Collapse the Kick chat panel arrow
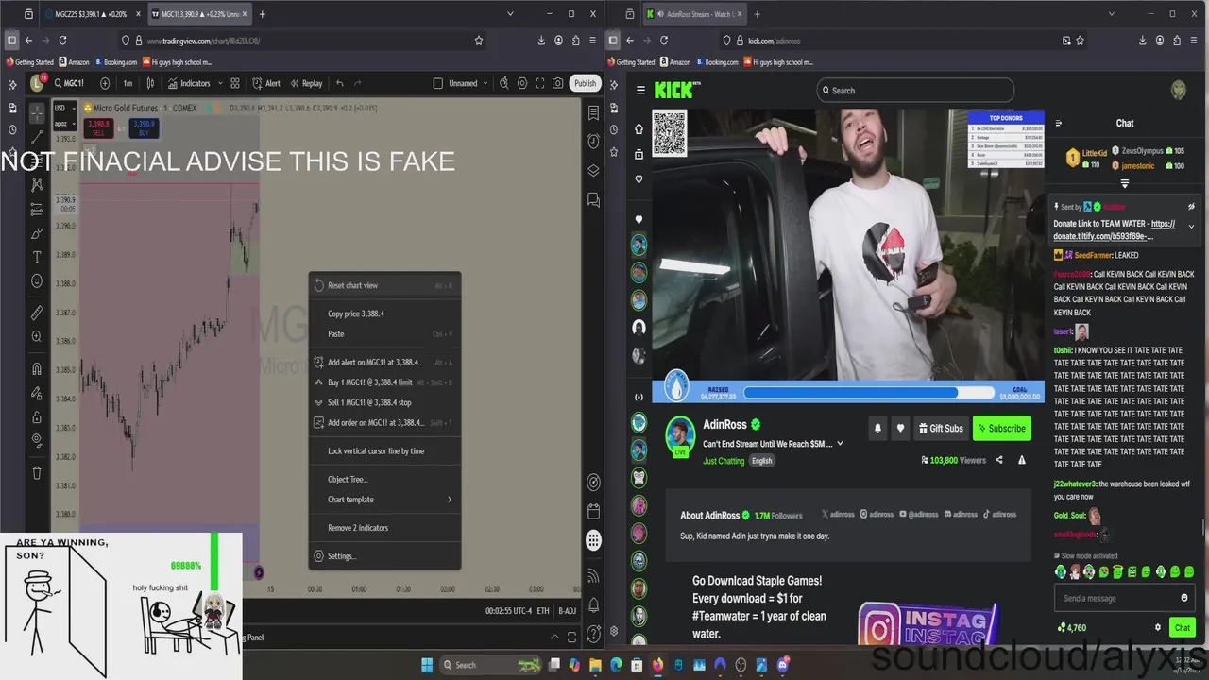The image size is (1209, 680). pos(1058,123)
